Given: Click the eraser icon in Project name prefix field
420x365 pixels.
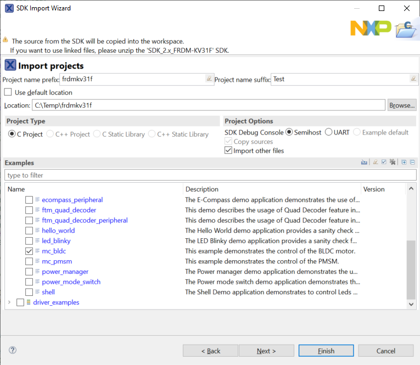Looking at the screenshot, I should pyautogui.click(x=209, y=79).
